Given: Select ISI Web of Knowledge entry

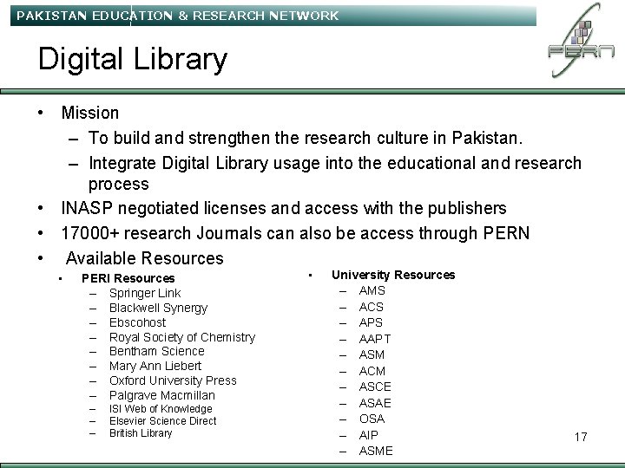Looking at the screenshot, I should (161, 409).
